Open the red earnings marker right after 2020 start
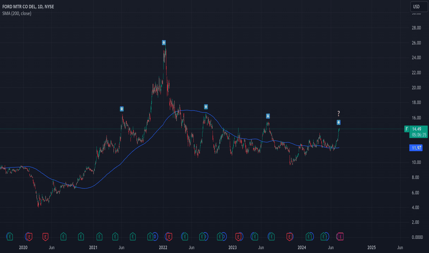This screenshot has width=429, height=253. [29, 236]
